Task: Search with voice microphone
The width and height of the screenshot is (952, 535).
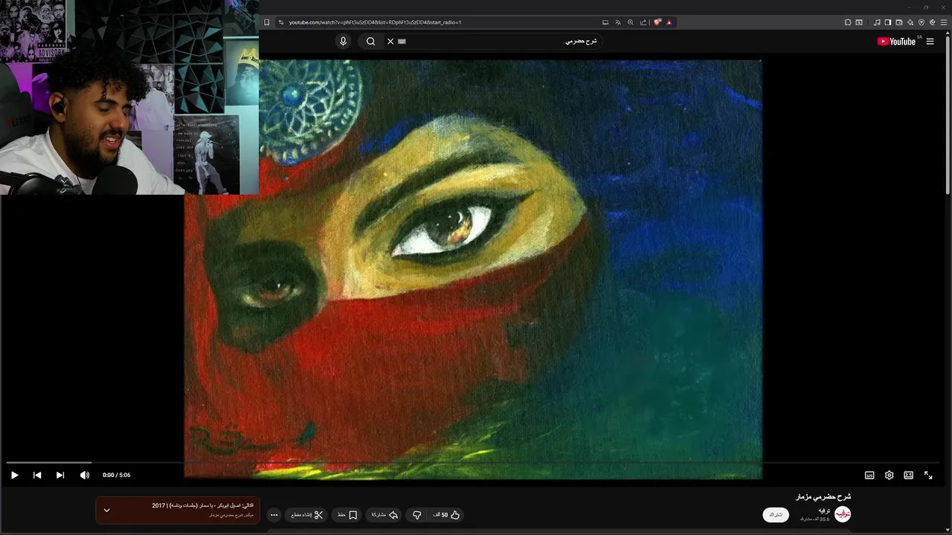Action: 343,42
